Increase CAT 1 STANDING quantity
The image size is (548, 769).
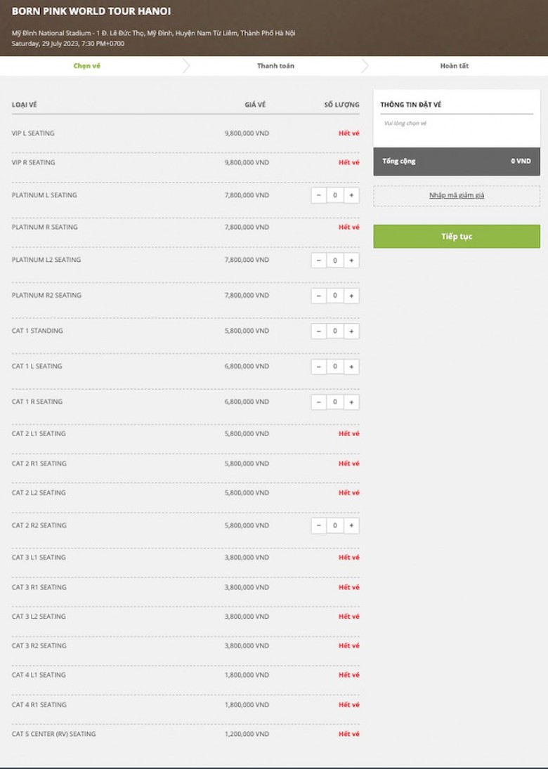point(351,331)
